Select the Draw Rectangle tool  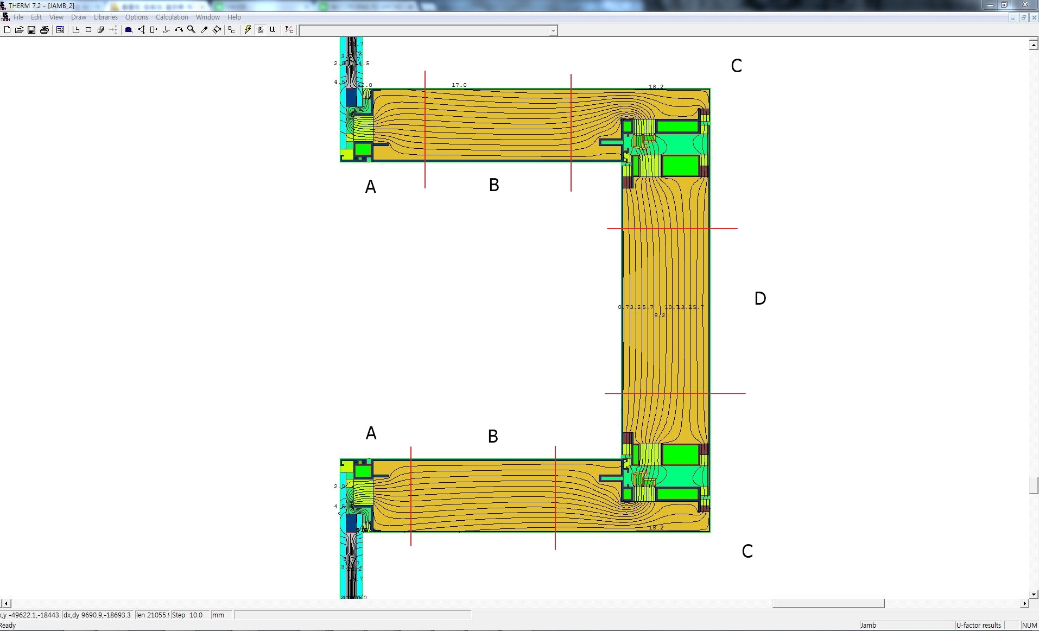(88, 30)
